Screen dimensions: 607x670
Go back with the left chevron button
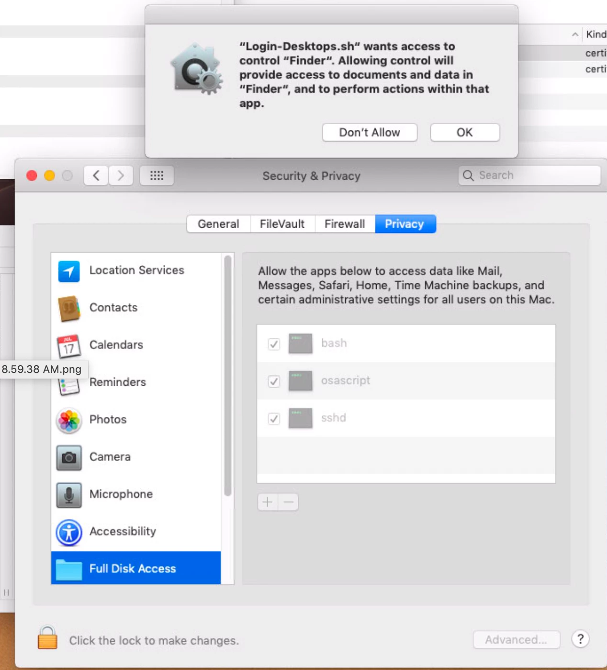coord(96,175)
